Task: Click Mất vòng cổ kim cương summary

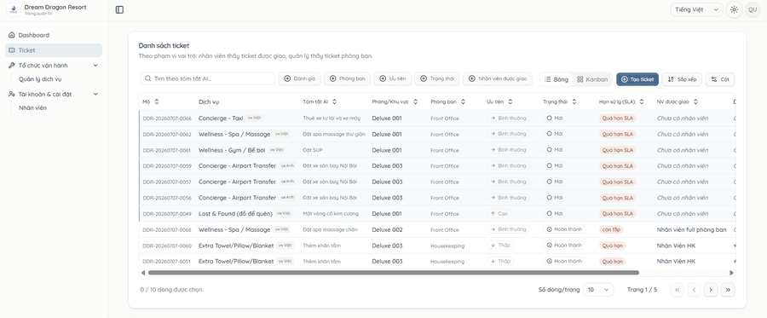Action: point(331,214)
